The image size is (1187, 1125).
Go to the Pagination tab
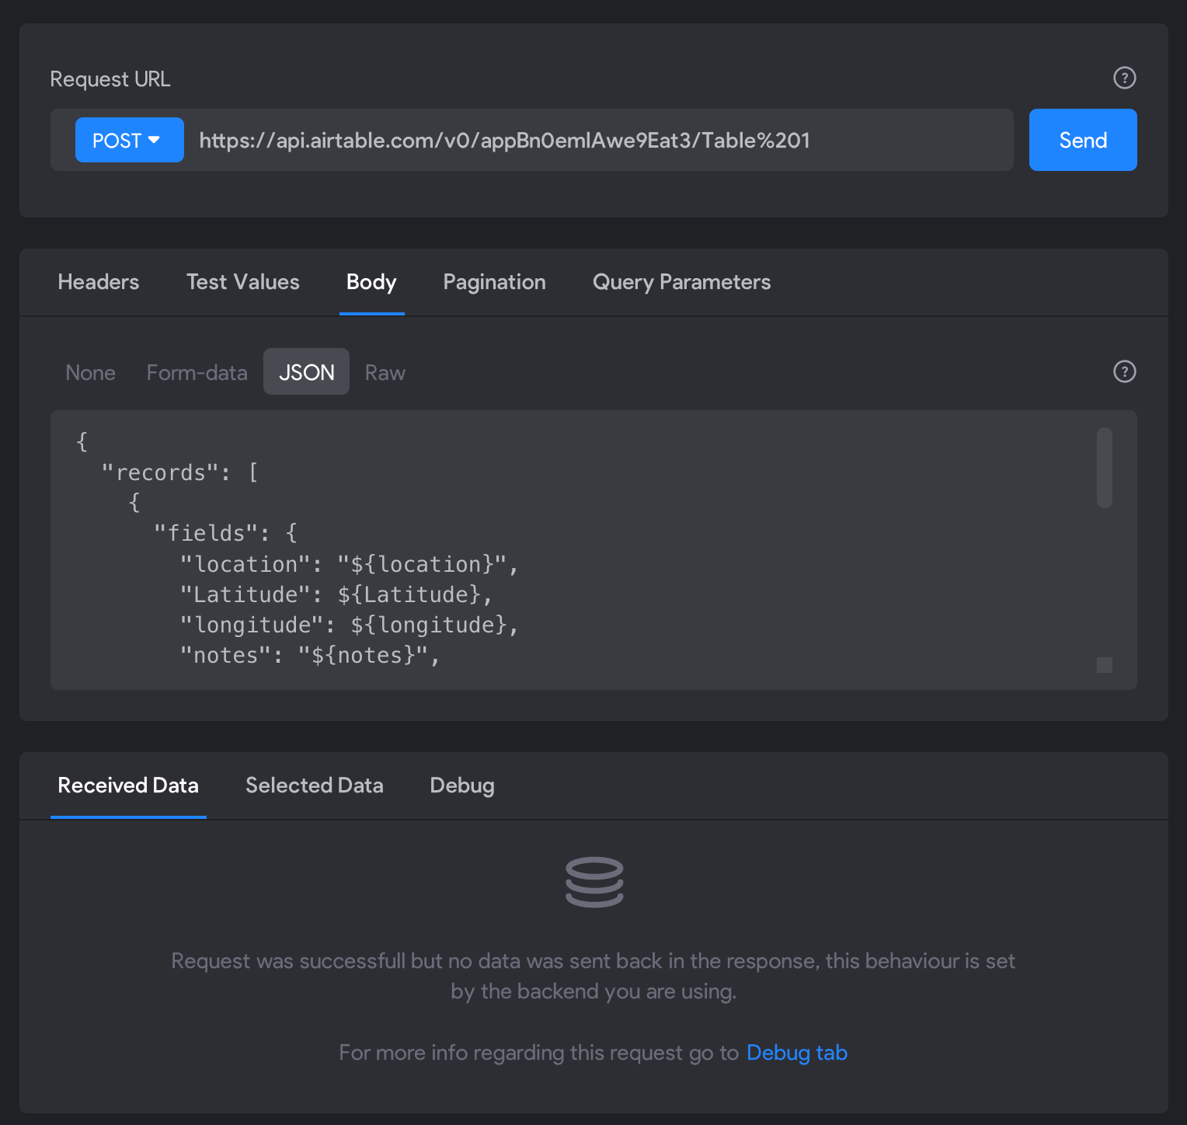click(x=494, y=282)
